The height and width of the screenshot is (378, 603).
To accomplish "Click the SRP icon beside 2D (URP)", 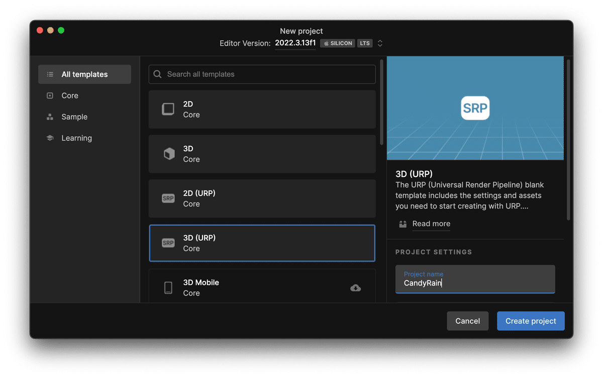I will coord(168,199).
